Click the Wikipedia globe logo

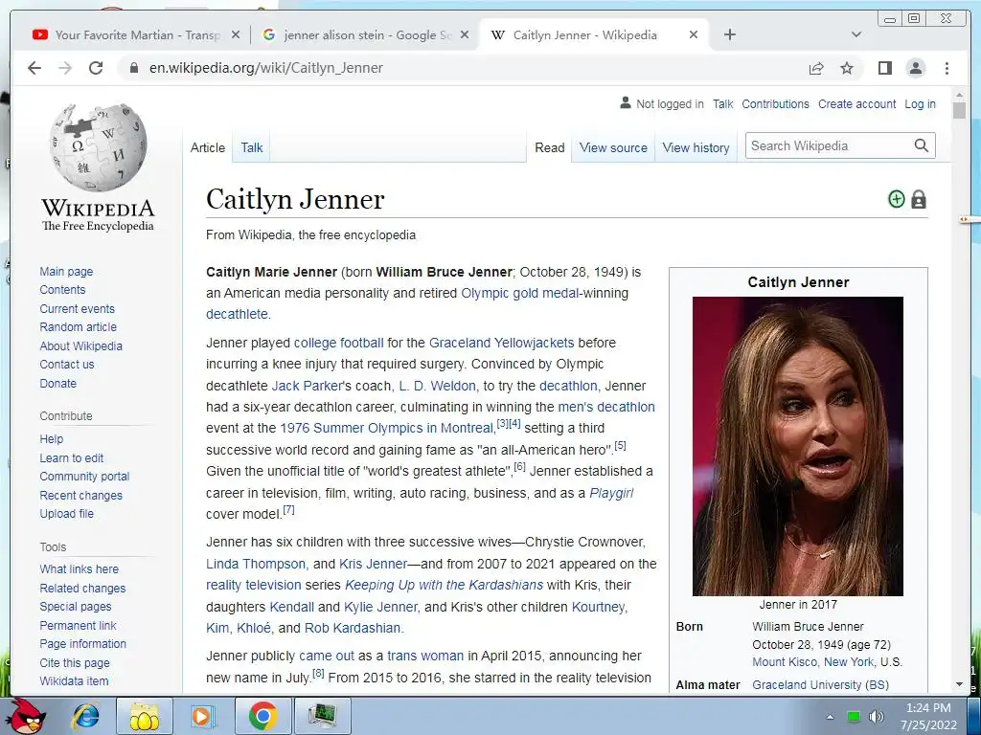coord(98,147)
